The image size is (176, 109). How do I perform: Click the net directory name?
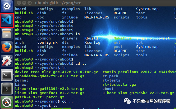tap(117, 43)
